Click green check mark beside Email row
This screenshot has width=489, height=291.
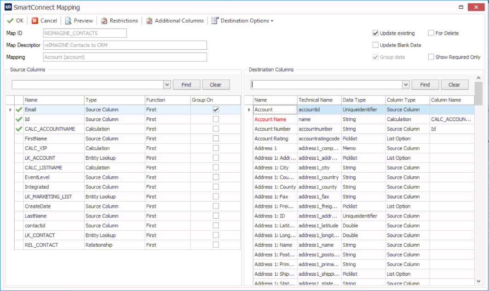pos(19,110)
